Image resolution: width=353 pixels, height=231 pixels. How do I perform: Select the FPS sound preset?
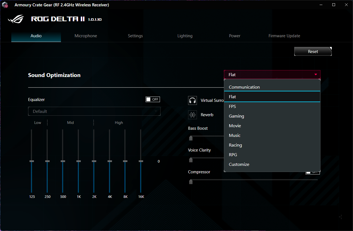232,107
